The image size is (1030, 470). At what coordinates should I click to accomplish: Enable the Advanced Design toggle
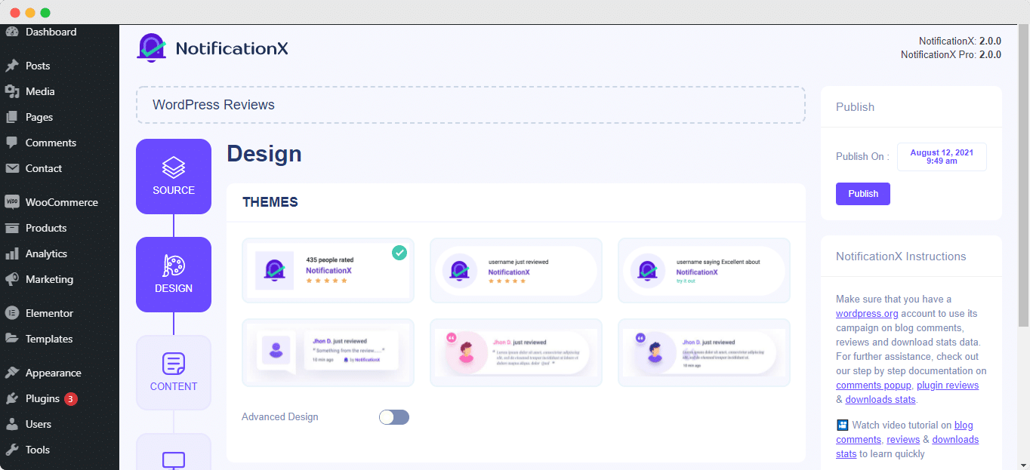pos(394,417)
